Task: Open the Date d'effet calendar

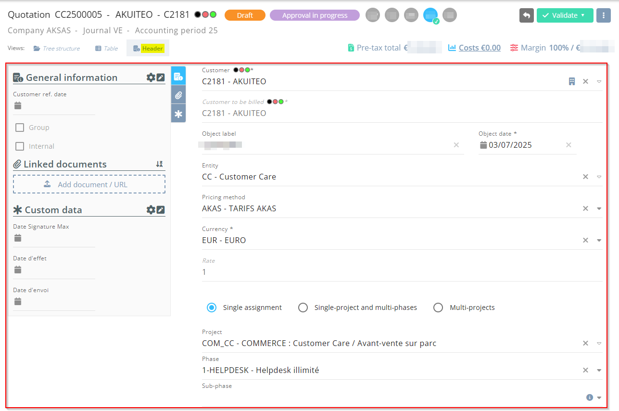Action: click(18, 270)
